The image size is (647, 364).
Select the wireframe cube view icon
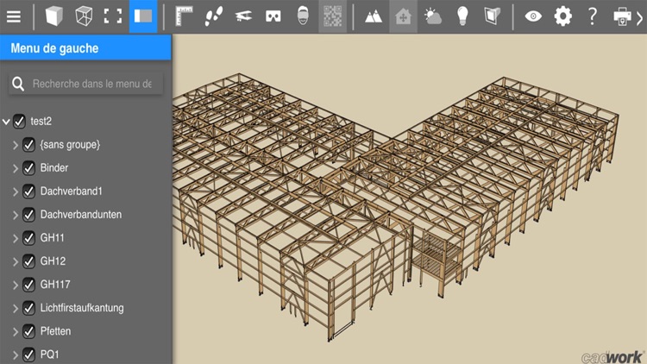(84, 16)
